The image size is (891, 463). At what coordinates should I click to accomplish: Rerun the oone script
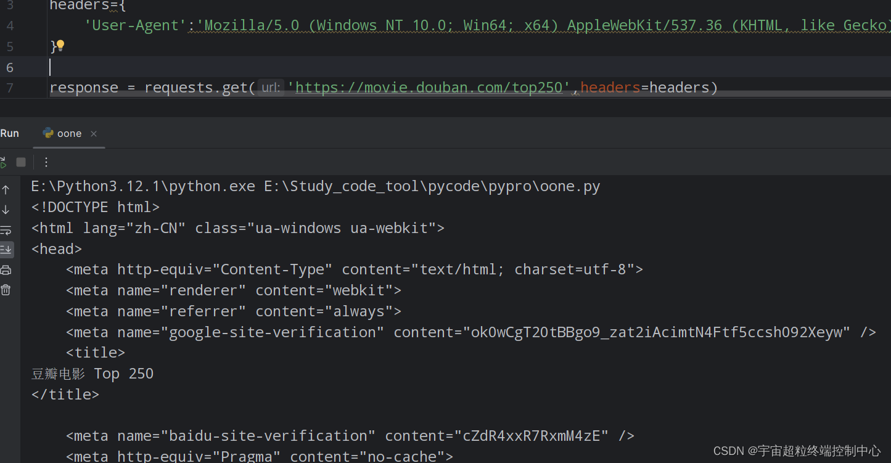tap(2, 162)
